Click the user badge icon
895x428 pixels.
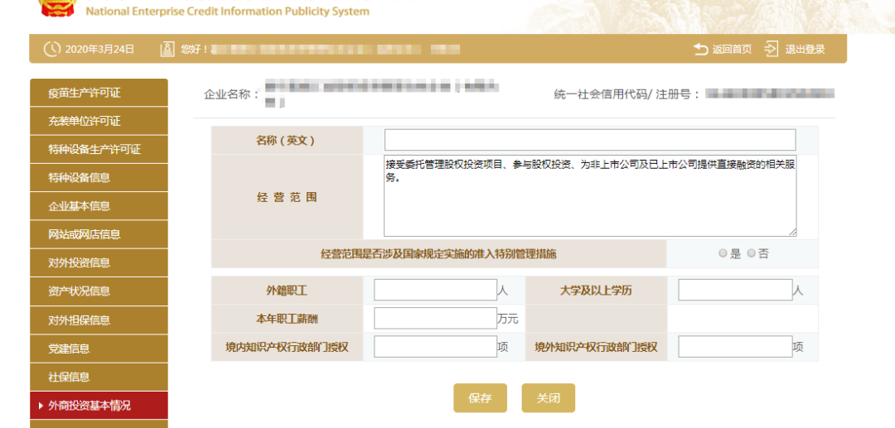click(167, 49)
